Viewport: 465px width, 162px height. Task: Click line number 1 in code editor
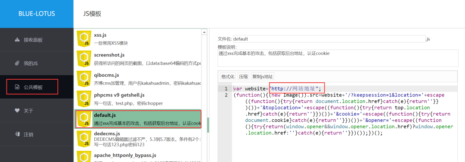coord(226,89)
